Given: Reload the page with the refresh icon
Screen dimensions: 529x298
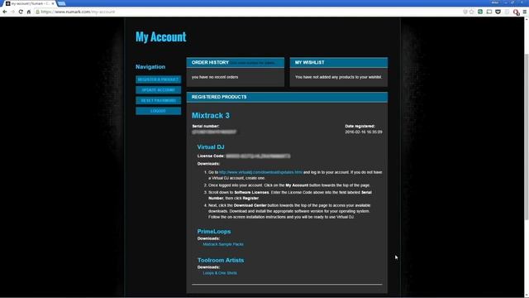Looking at the screenshot, I should click(21, 12).
